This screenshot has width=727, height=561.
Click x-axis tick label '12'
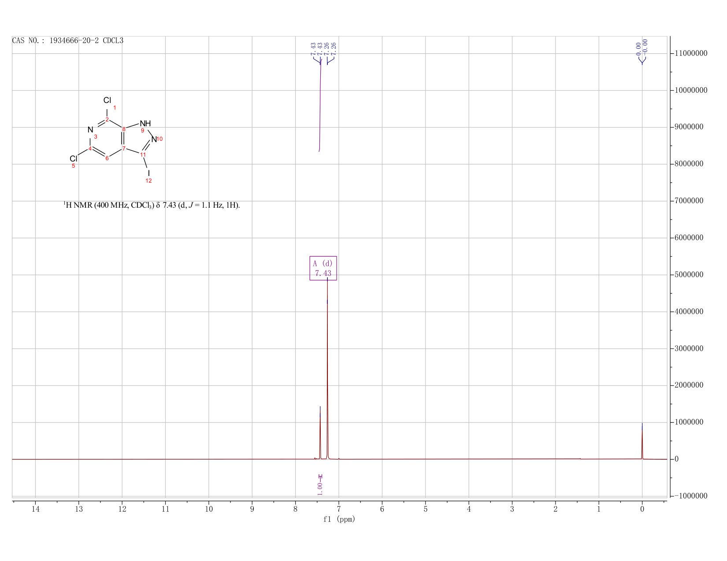pos(122,509)
